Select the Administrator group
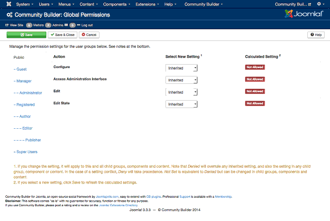 [28, 93]
